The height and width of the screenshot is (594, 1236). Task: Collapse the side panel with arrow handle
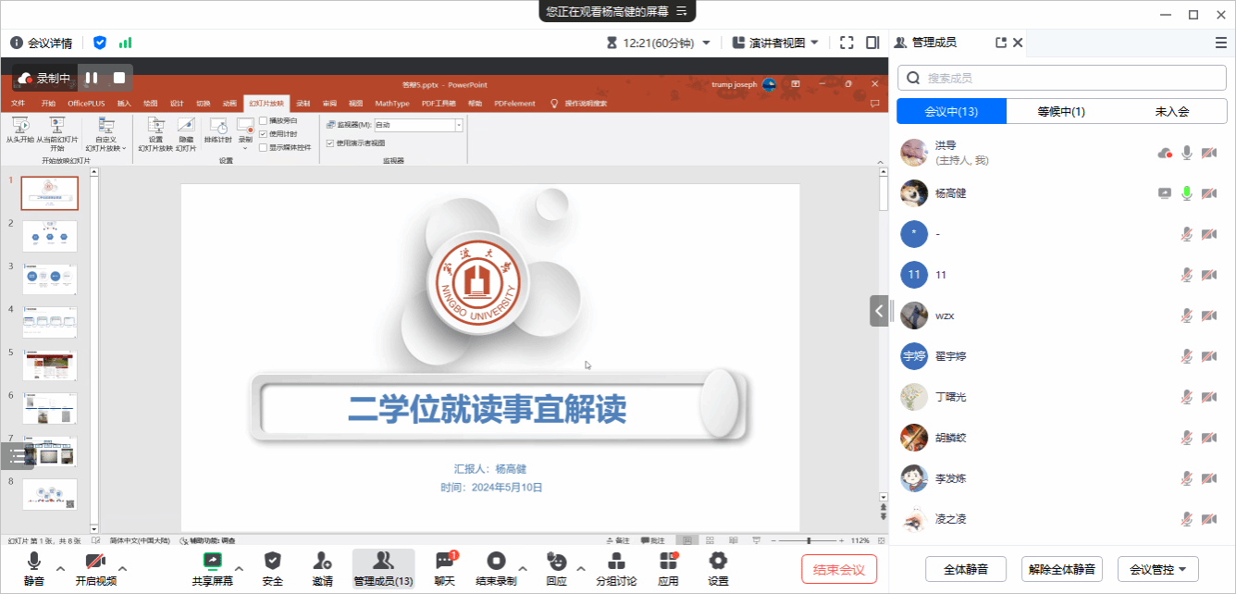pyautogui.click(x=879, y=311)
